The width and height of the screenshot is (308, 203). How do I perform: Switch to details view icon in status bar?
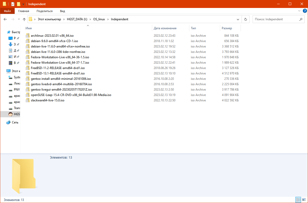click(298, 200)
